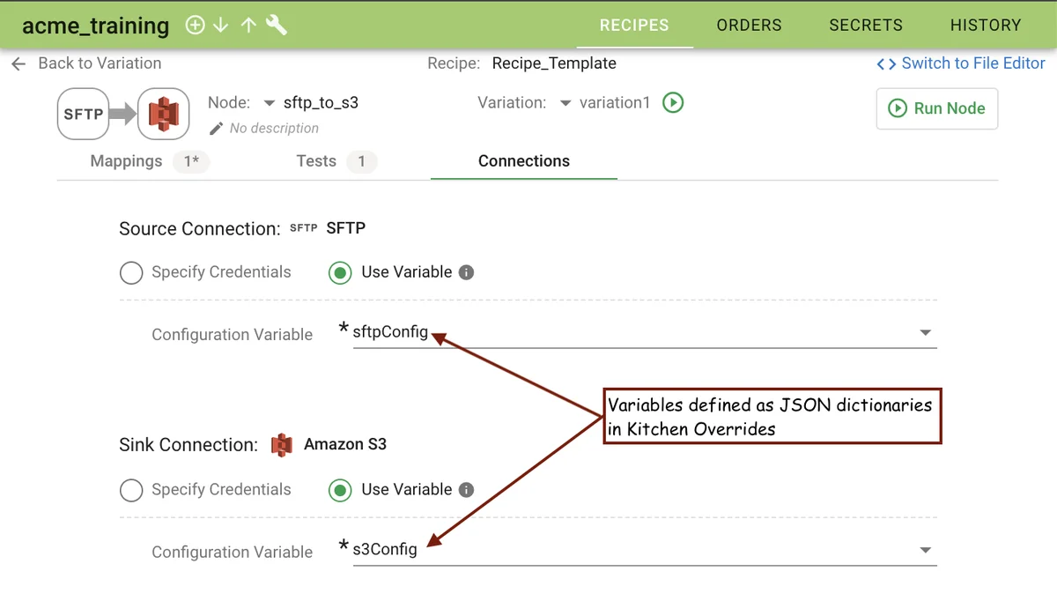Select Specify Credentials for Source Connection

(131, 273)
